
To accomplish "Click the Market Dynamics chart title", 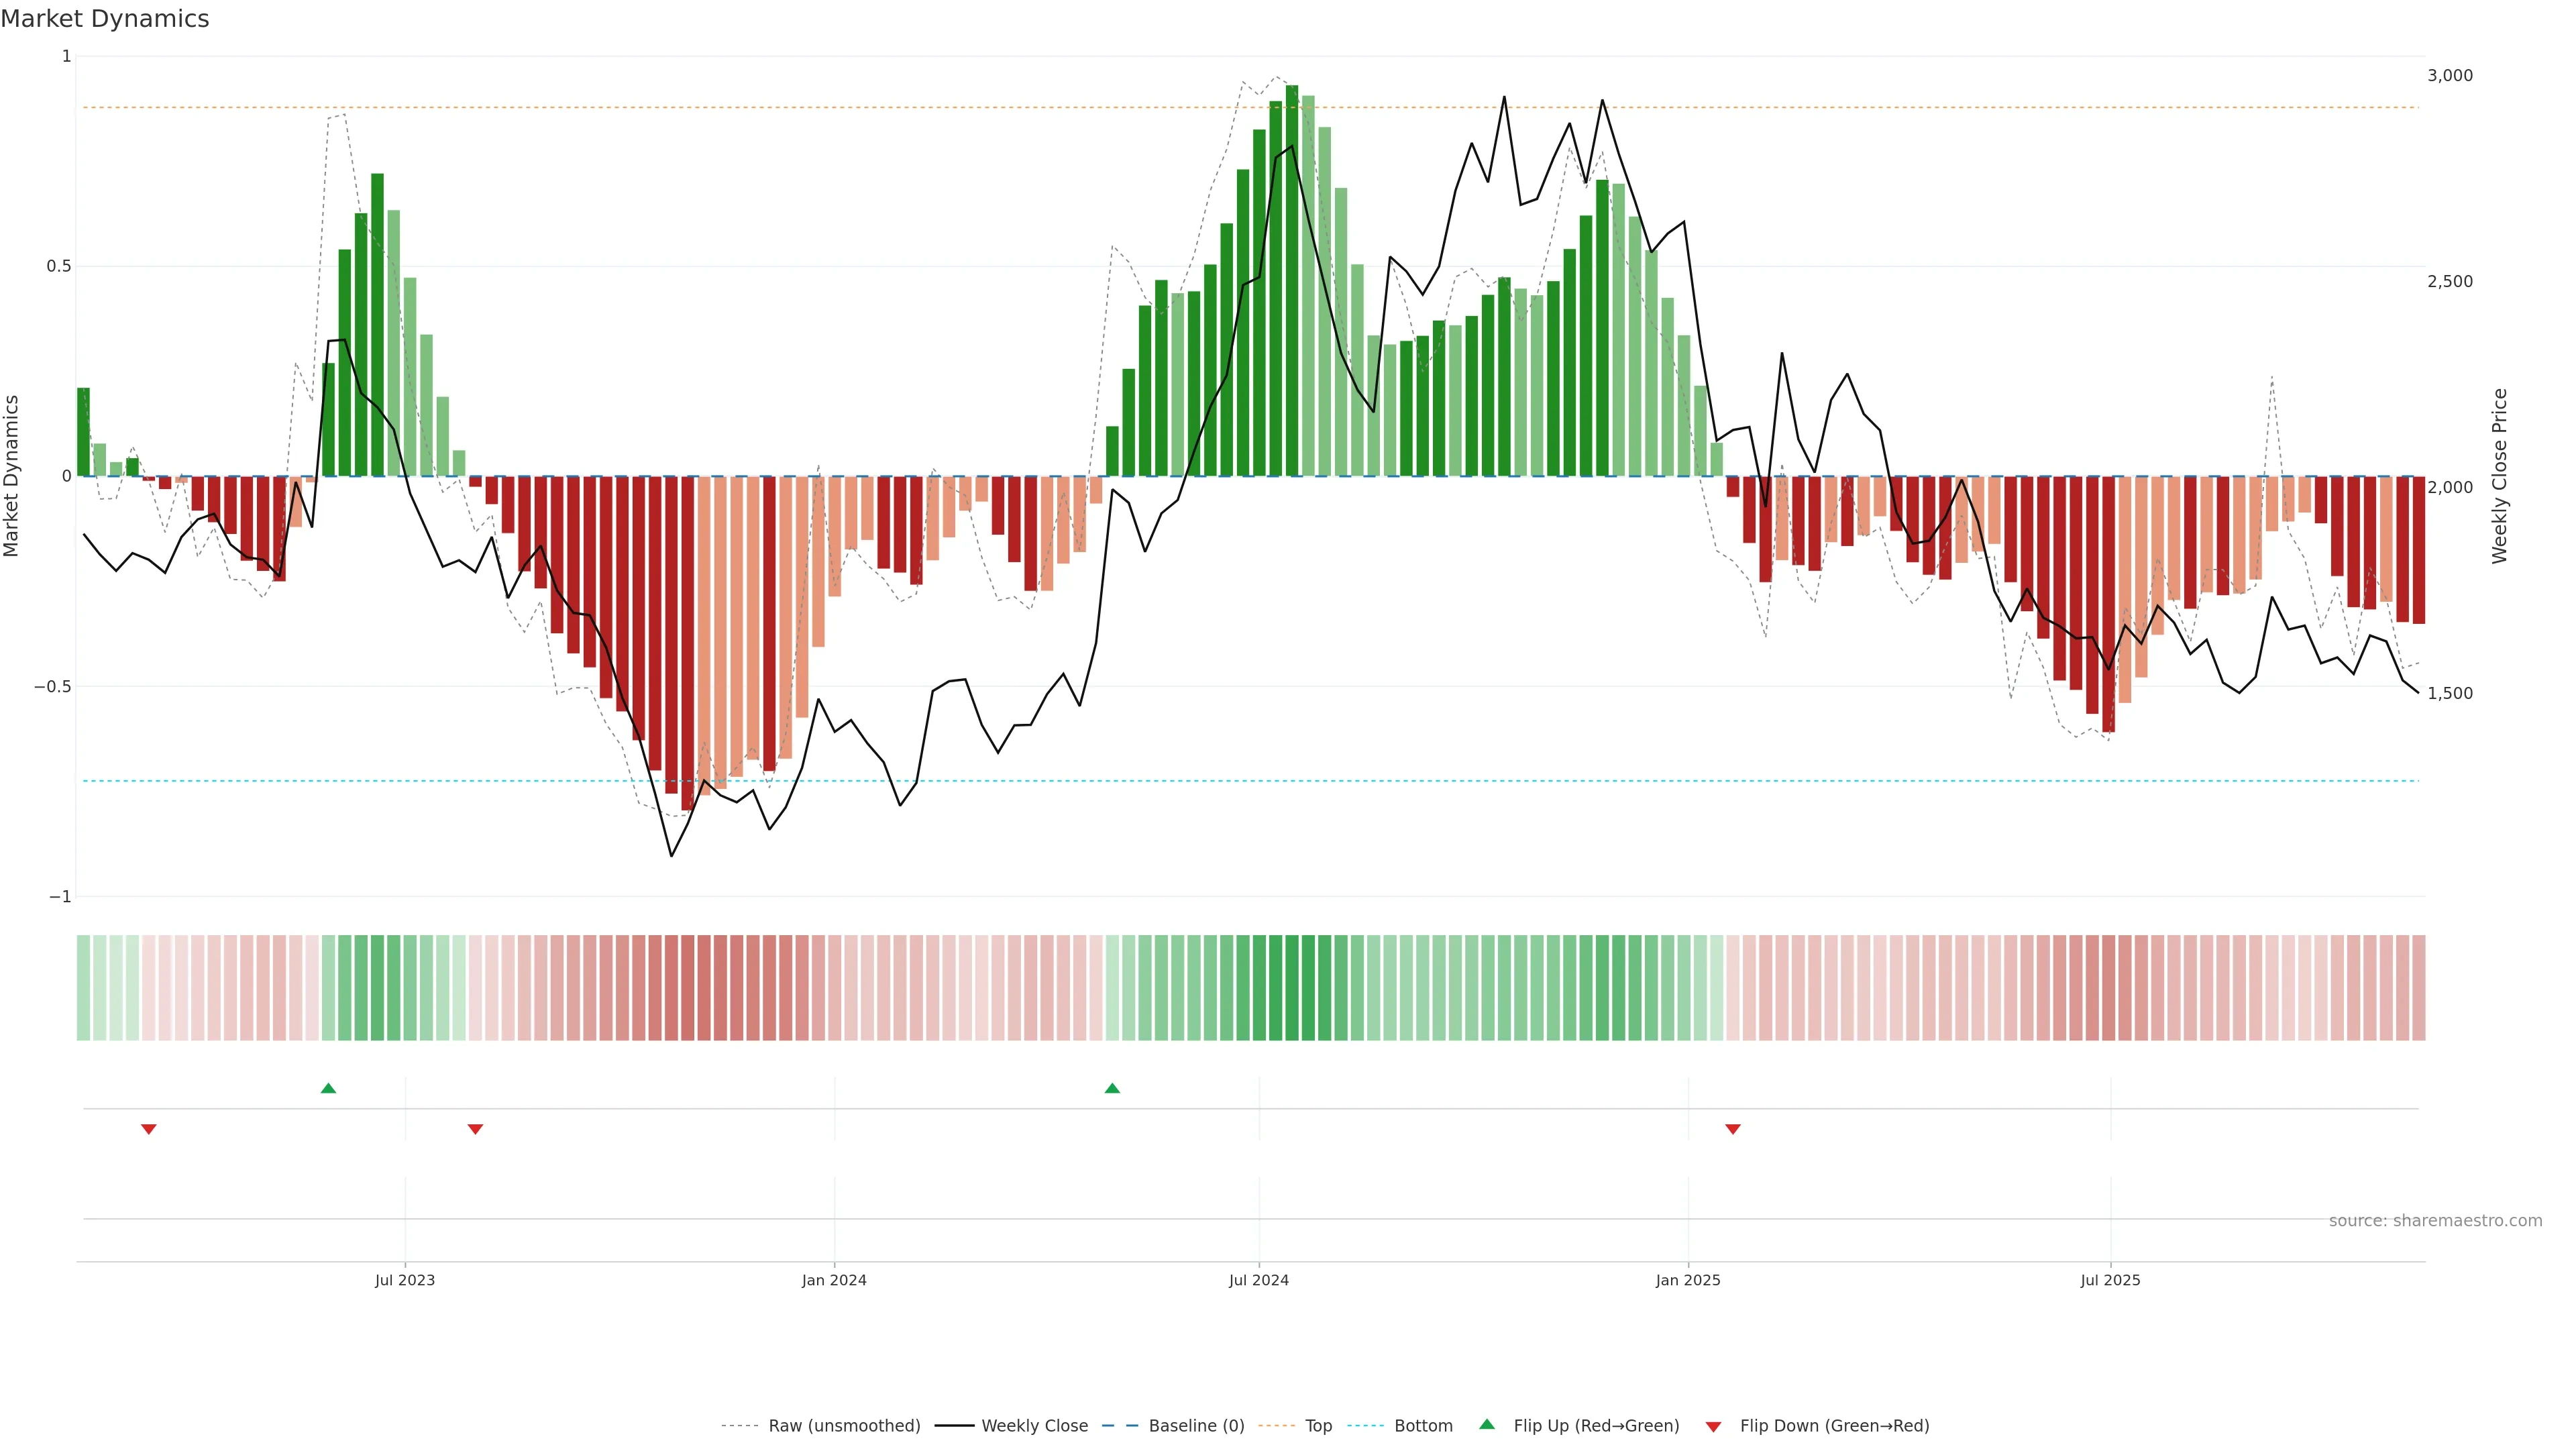I will [x=105, y=19].
